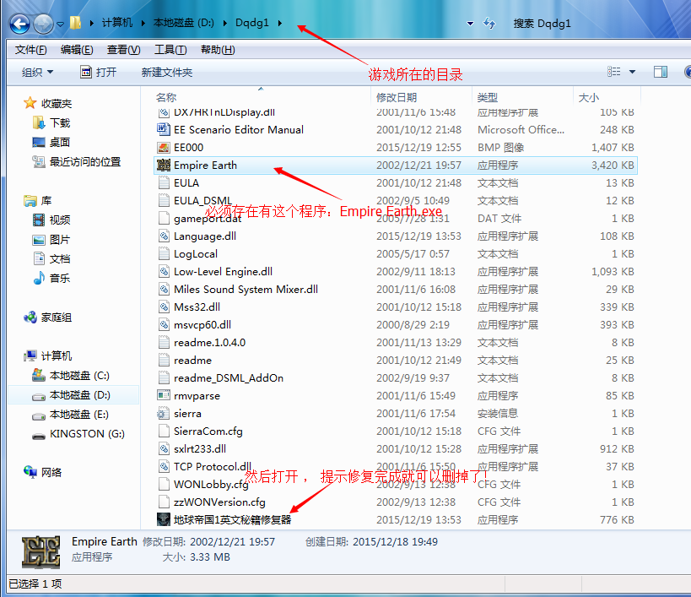The image size is (691, 597).
Task: Select 计算机 in the navigation pane
Action: 56,355
